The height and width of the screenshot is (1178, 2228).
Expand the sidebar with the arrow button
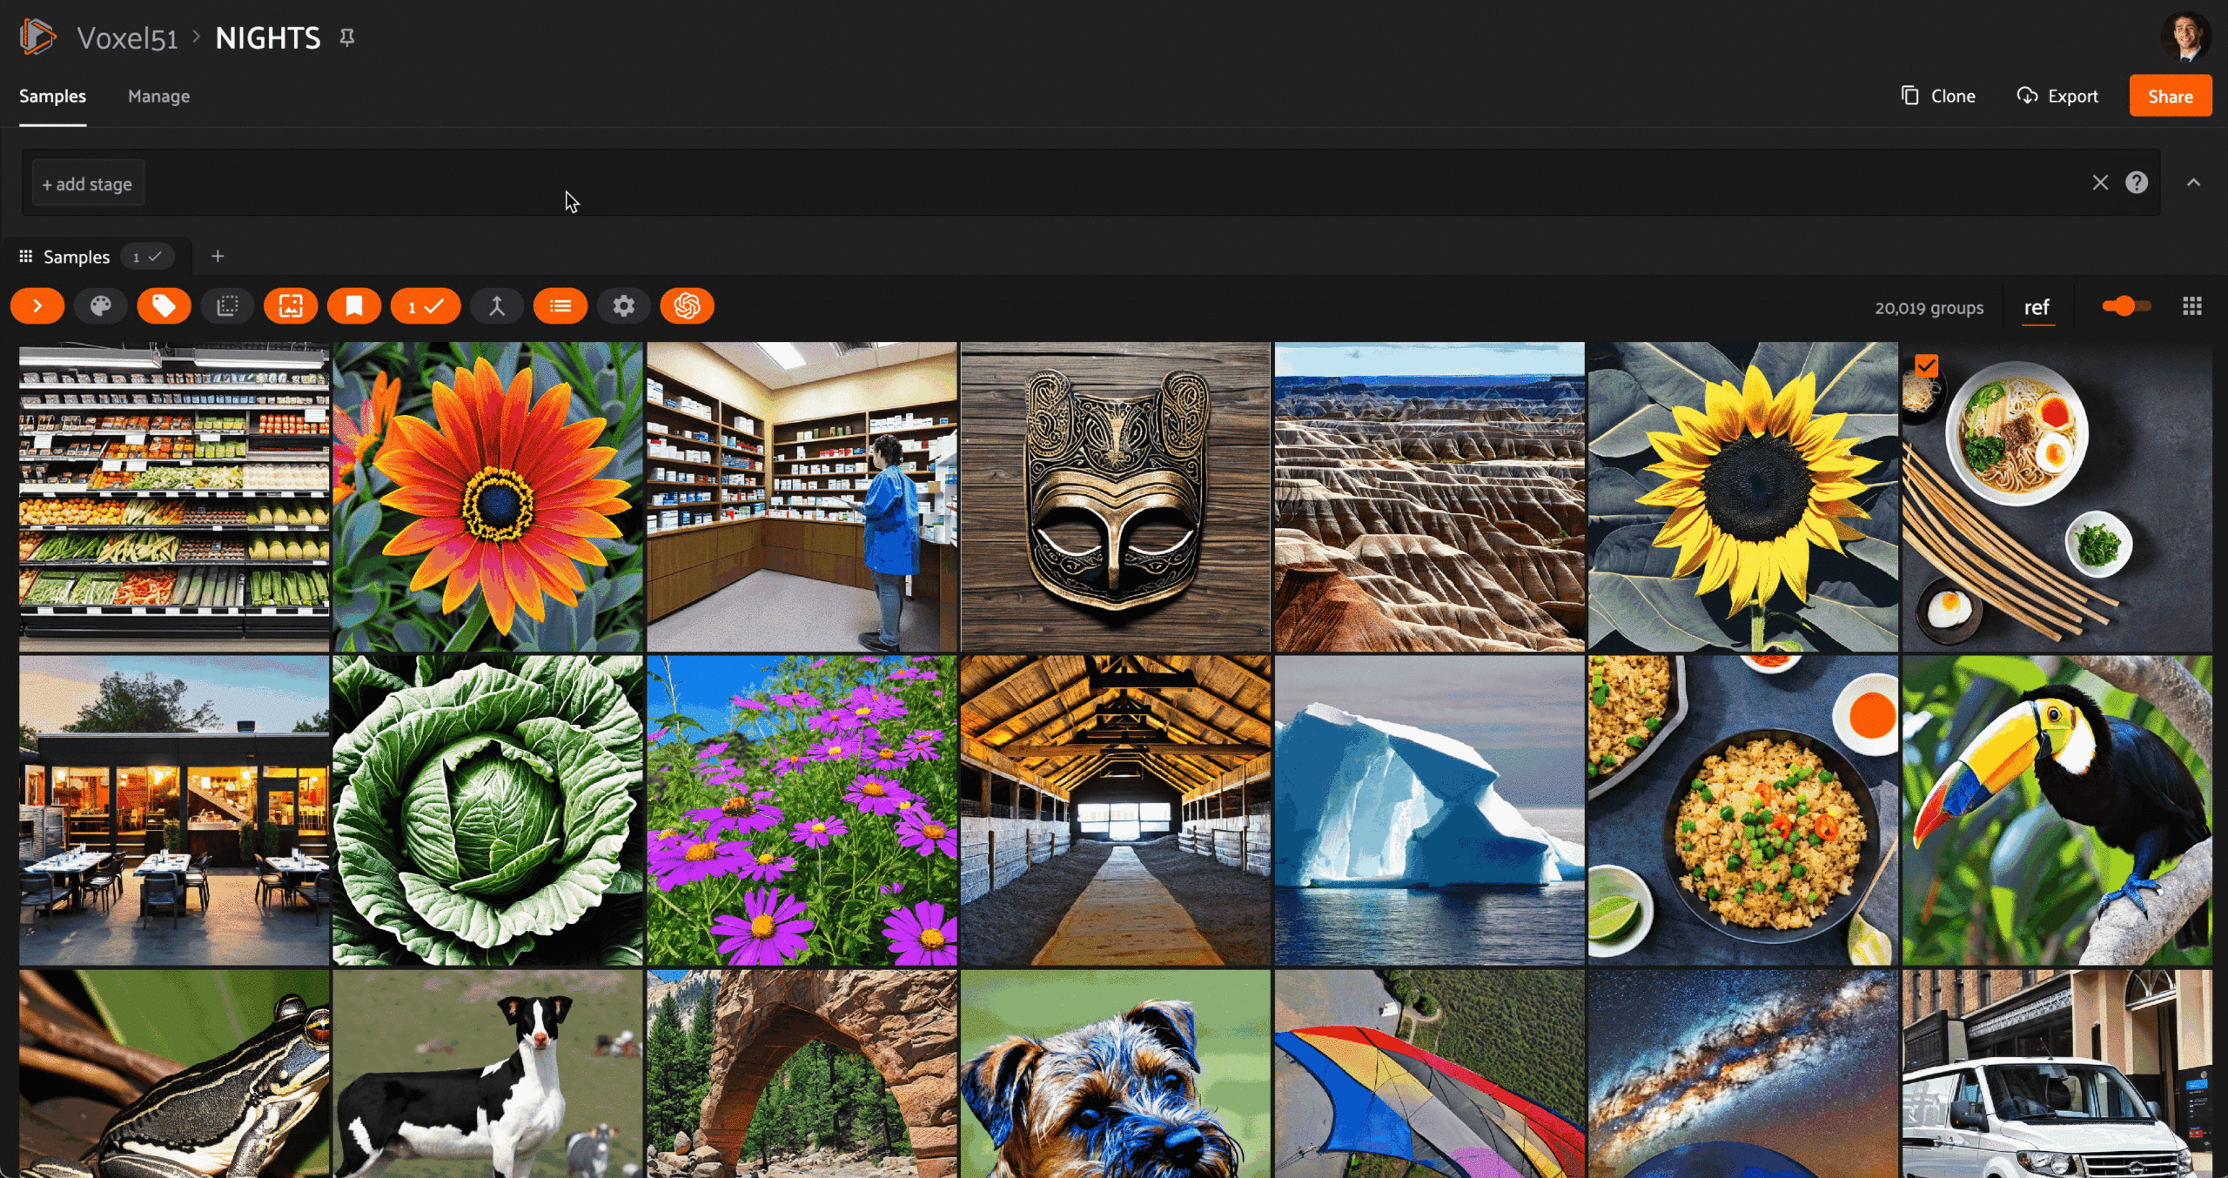37,306
